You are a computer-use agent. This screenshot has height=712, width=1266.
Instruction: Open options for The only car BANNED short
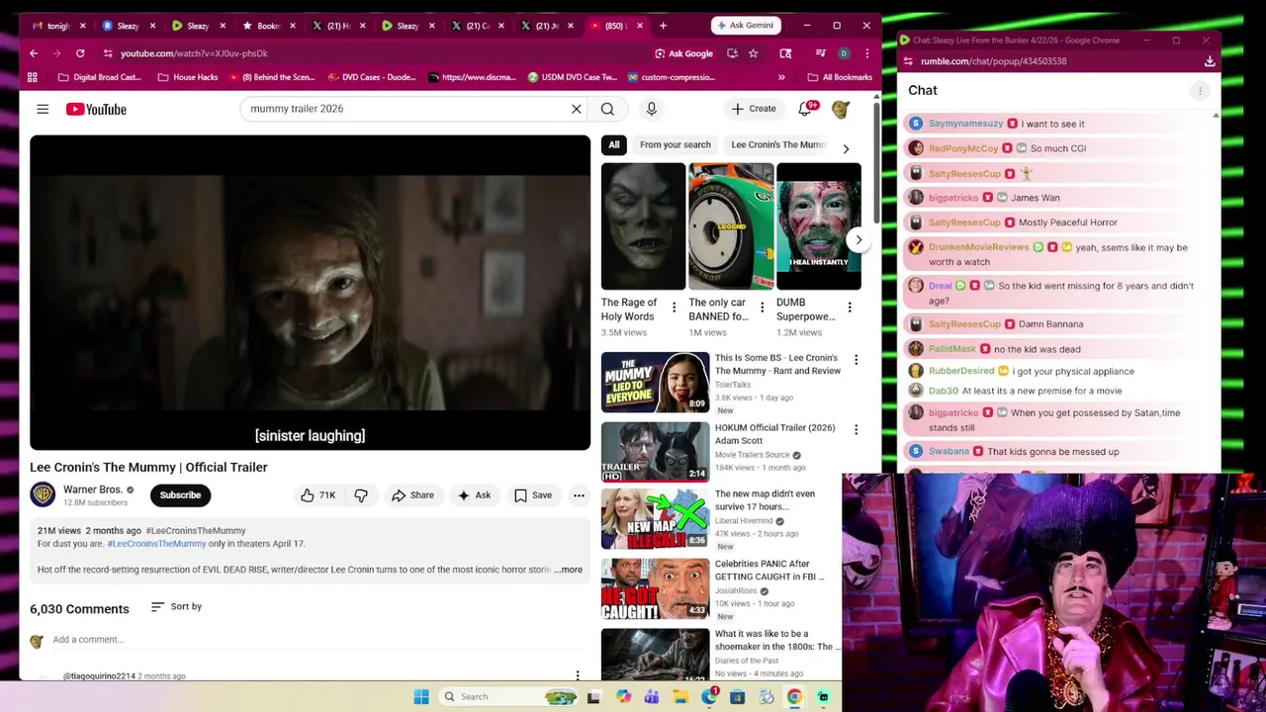pos(762,309)
